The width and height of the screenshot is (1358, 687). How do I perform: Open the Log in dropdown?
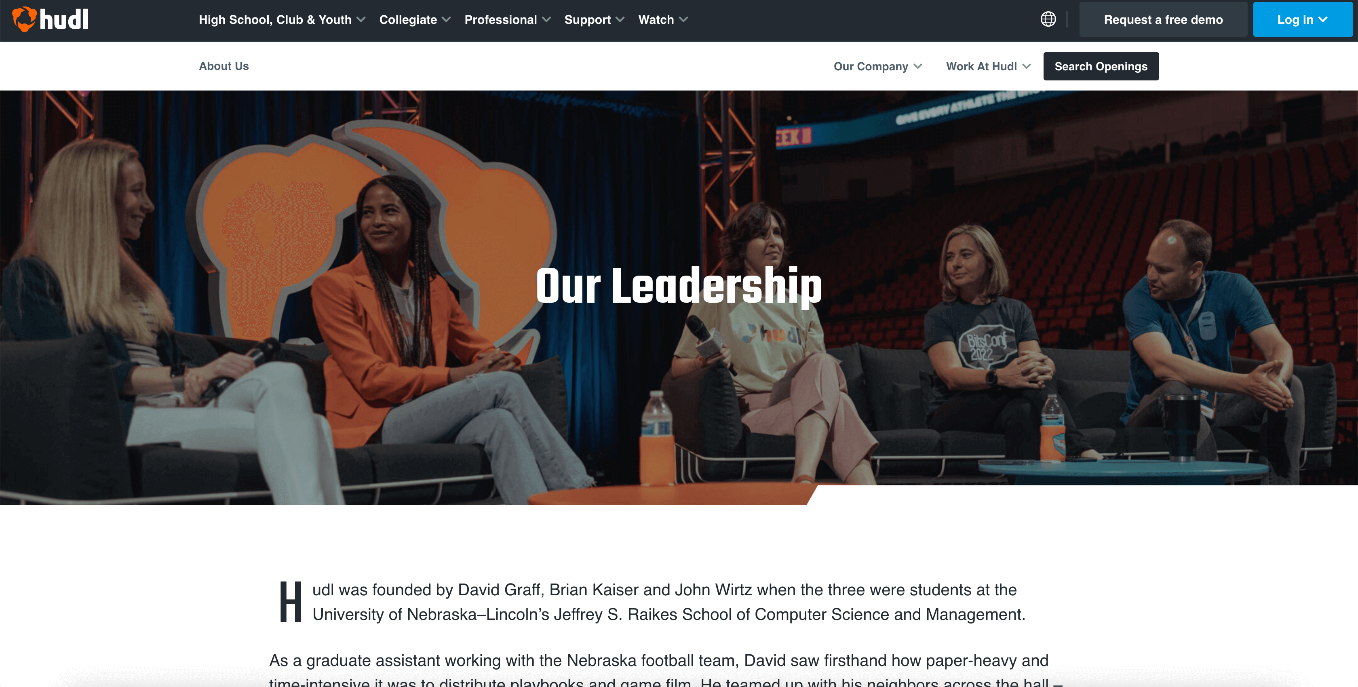click(1302, 19)
